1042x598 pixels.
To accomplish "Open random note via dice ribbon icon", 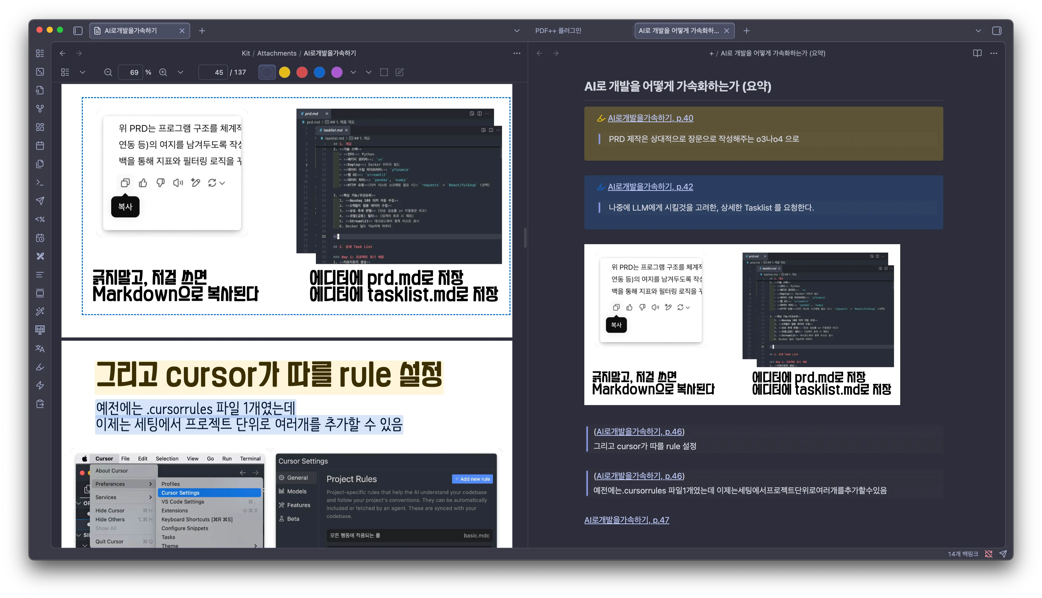I will pyautogui.click(x=40, y=72).
